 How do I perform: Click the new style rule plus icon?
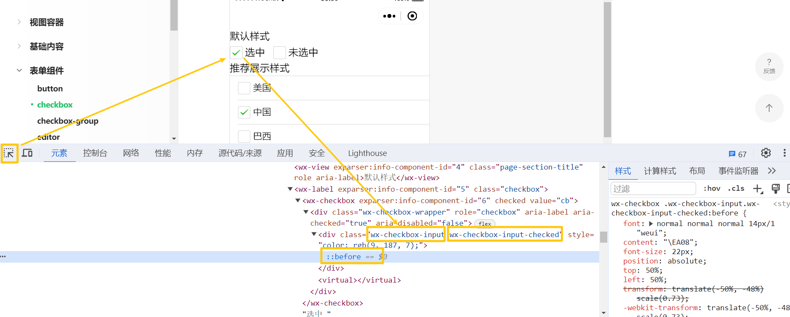(758, 189)
